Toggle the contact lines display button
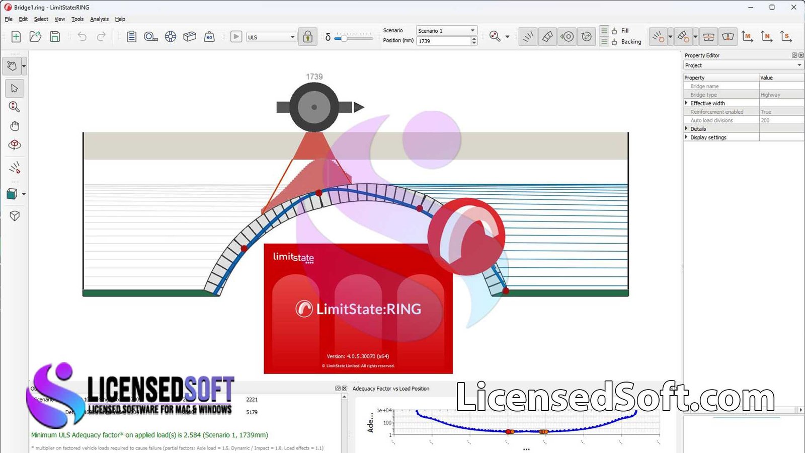 [x=528, y=37]
